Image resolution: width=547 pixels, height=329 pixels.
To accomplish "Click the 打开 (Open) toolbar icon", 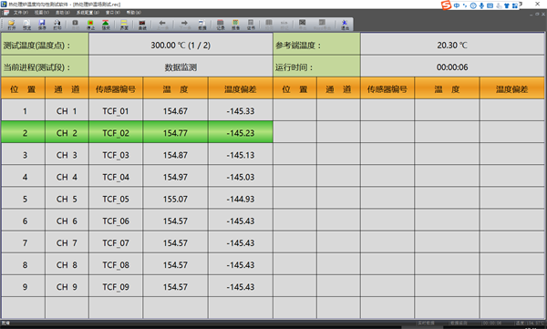I will pyautogui.click(x=12, y=25).
